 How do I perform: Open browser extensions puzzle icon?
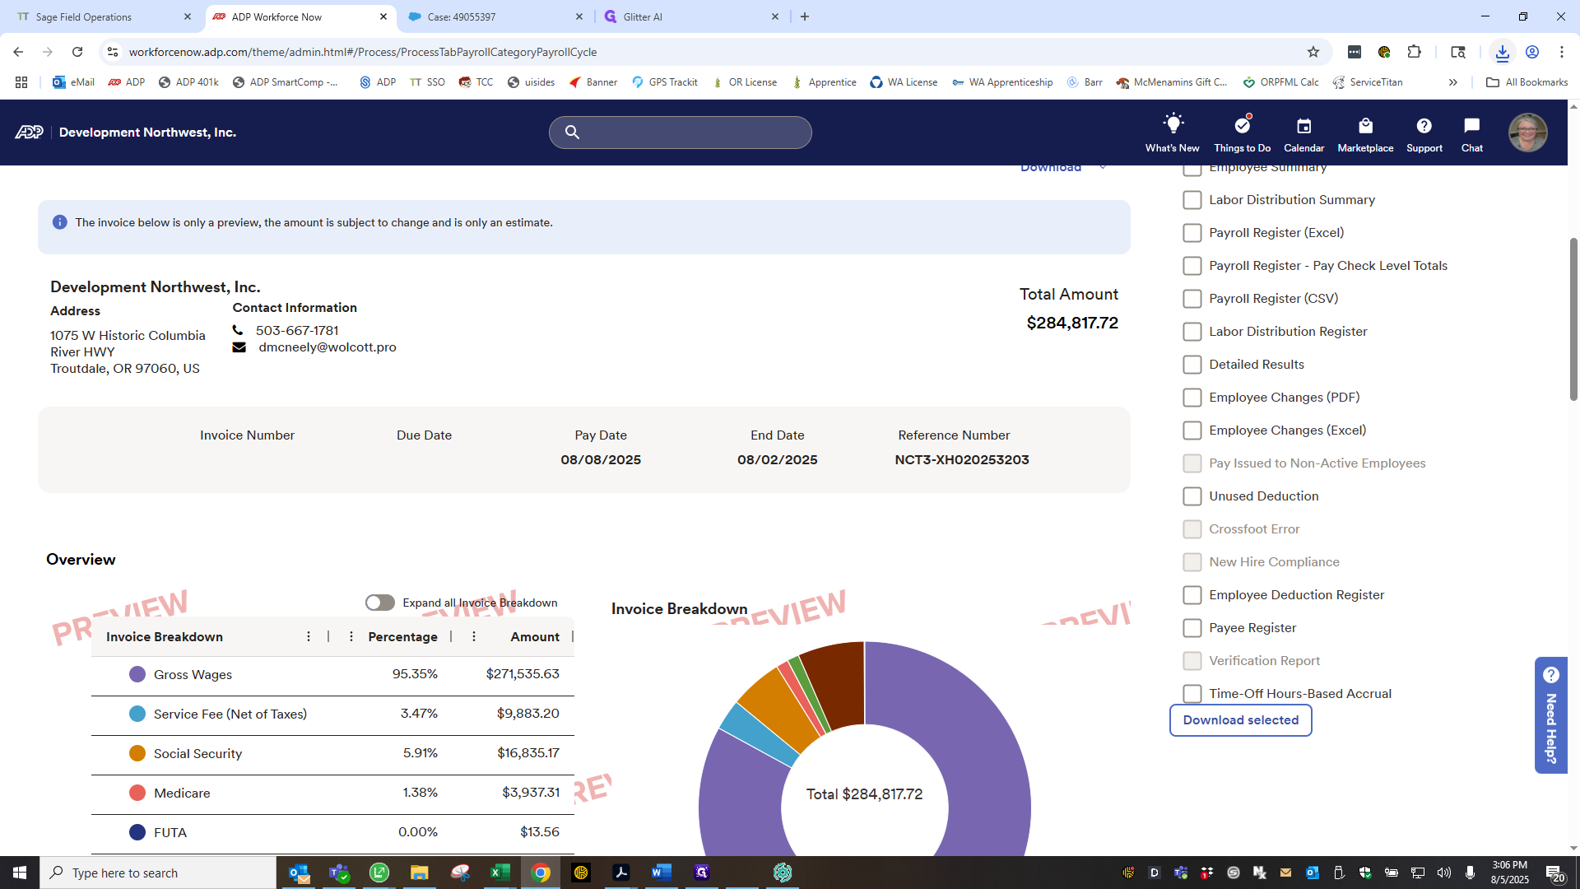tap(1414, 52)
